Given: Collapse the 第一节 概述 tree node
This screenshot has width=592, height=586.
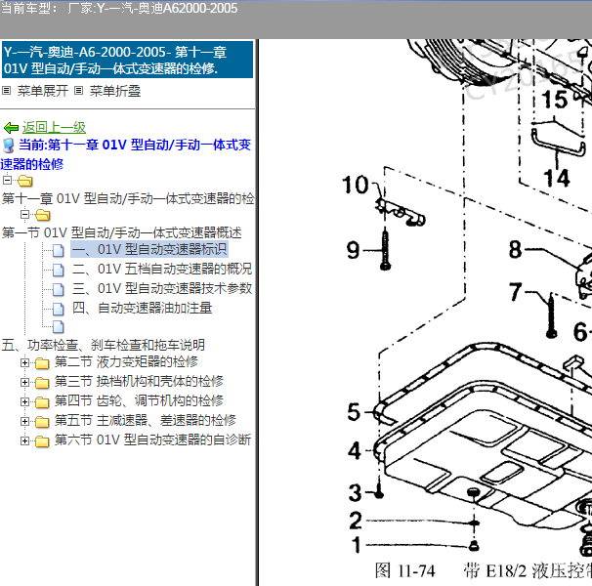Looking at the screenshot, I should click(x=24, y=215).
